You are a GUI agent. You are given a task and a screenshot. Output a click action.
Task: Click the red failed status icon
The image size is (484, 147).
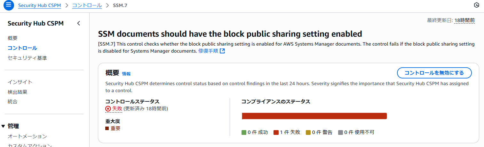tap(108, 109)
